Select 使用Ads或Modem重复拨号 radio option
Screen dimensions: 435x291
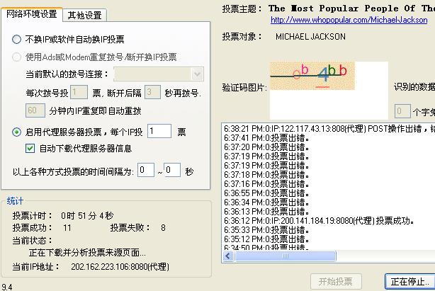17,57
